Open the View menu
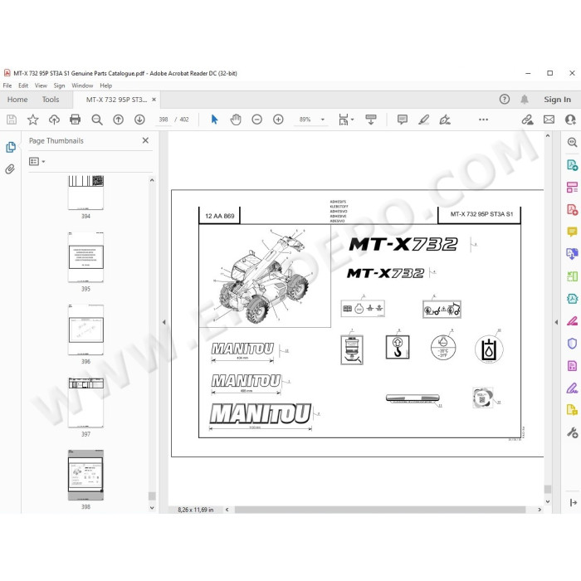This screenshot has height=581, width=581. pos(41,85)
